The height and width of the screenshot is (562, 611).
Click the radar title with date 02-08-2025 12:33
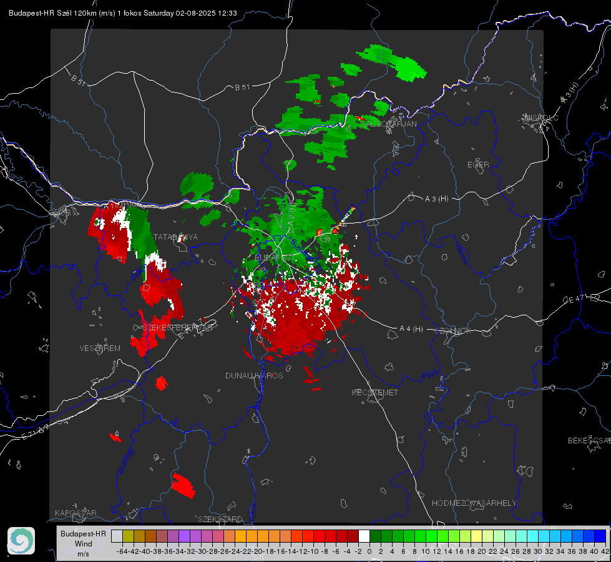pyautogui.click(x=123, y=13)
